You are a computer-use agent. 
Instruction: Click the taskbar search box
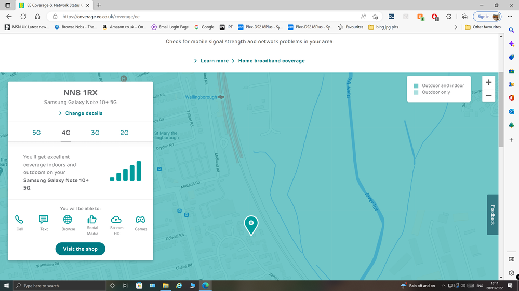[60, 286]
